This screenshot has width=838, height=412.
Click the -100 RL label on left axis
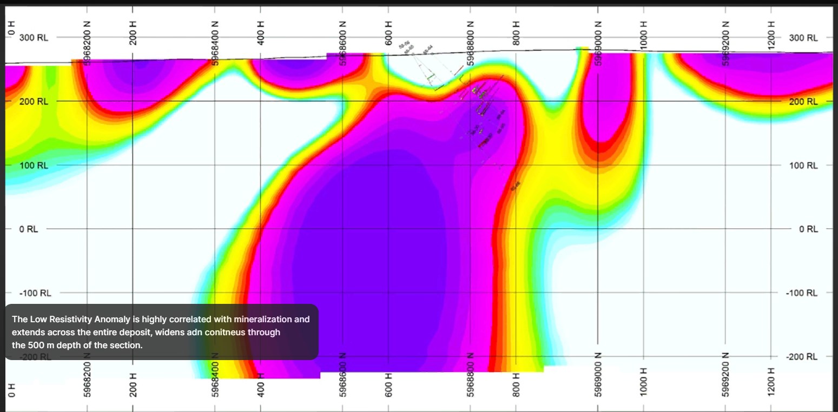pos(35,293)
